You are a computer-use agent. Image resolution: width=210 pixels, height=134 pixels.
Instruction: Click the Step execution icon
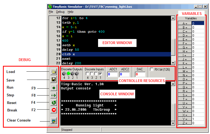53,95
